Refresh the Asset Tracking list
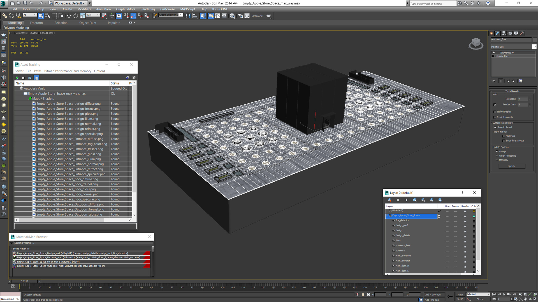 click(x=17, y=78)
